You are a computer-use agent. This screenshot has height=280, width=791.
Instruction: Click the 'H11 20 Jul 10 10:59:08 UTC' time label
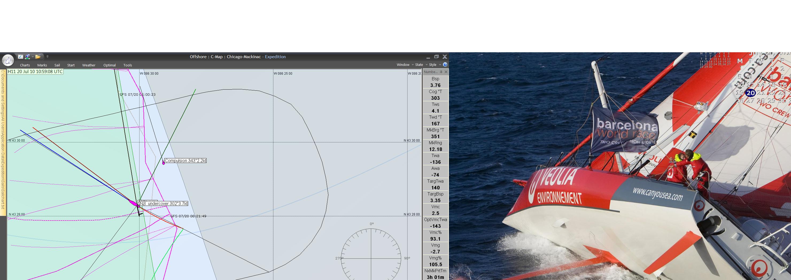35,72
